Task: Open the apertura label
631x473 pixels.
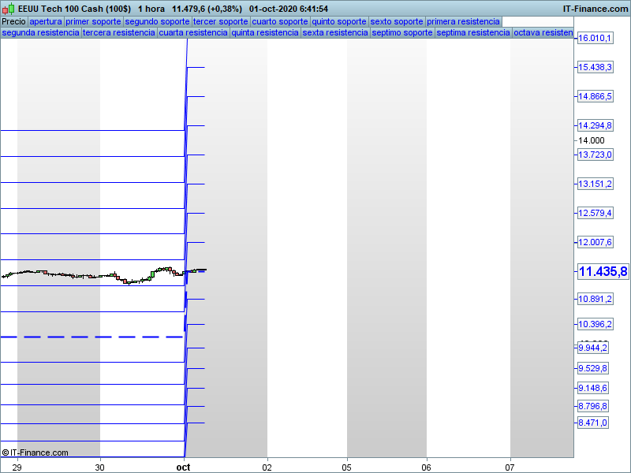Action: tap(46, 22)
